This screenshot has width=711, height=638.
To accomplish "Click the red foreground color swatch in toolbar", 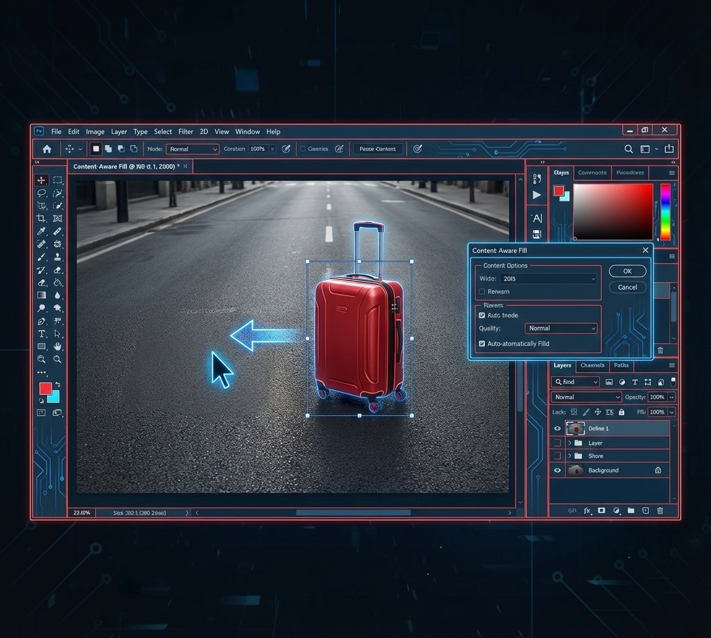I will coord(45,388).
